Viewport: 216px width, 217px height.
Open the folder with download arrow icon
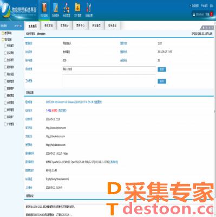tap(77, 8)
